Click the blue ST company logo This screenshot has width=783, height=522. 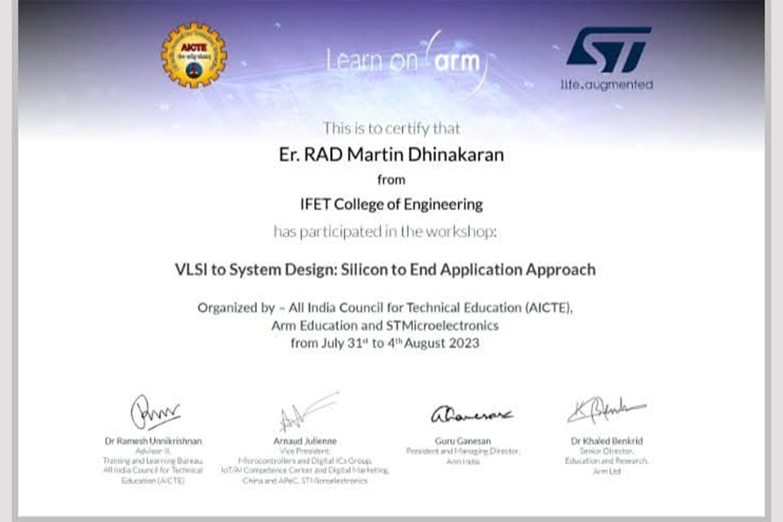click(607, 50)
